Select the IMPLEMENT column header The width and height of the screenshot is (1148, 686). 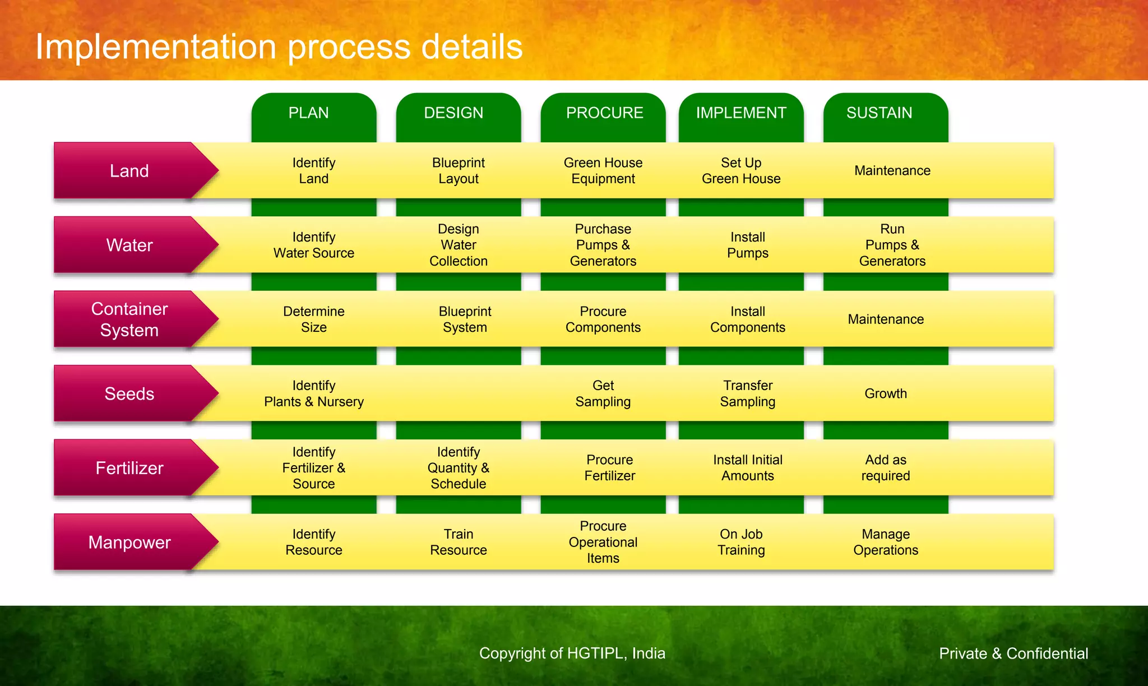pos(741,113)
